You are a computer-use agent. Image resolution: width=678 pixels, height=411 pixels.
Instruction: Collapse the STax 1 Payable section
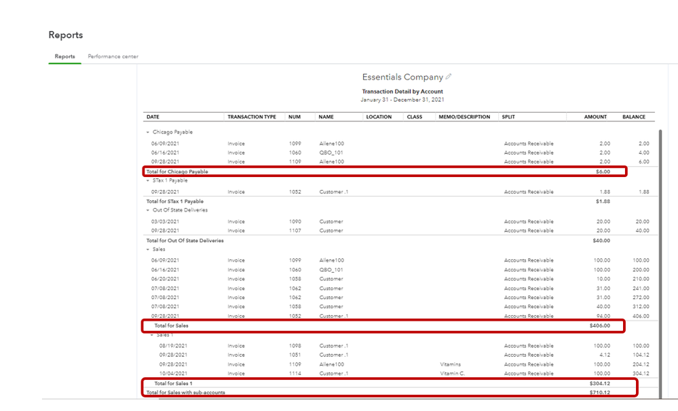click(148, 180)
